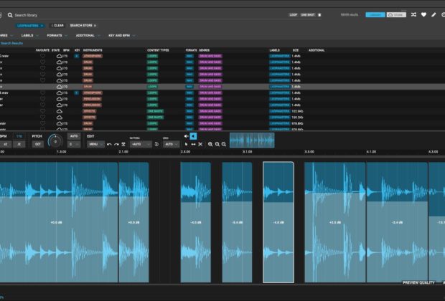Click ONE SHOTS tag in 102.9kb row

[155, 111]
